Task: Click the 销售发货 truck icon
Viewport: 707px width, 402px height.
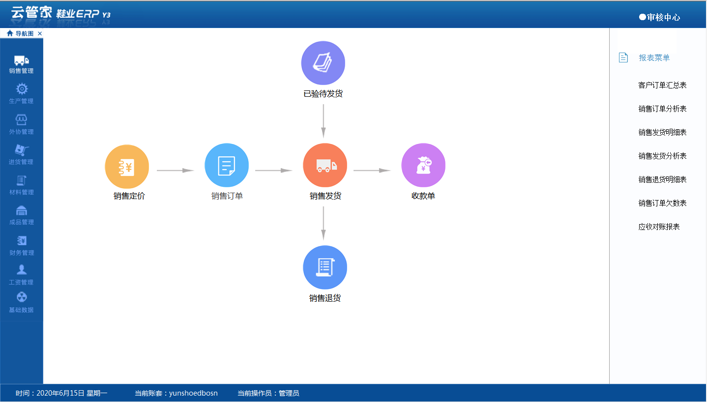Action: tap(325, 166)
